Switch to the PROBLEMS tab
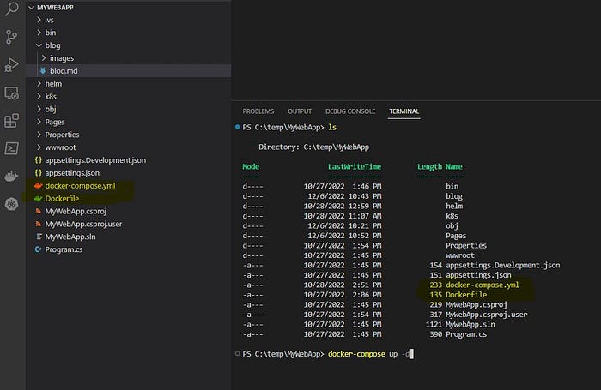601x390 pixels. [x=258, y=111]
